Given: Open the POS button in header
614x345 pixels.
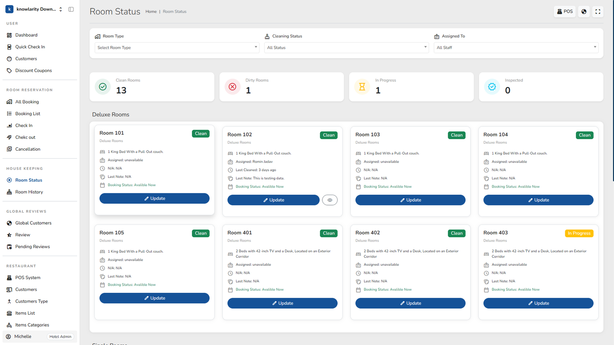Looking at the screenshot, I should click(x=564, y=11).
